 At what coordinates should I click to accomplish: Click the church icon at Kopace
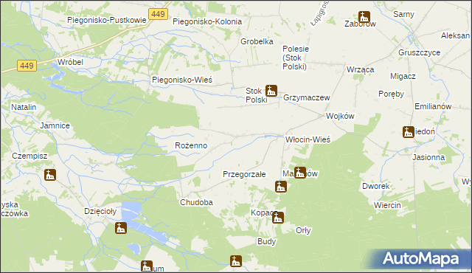coord(278,218)
